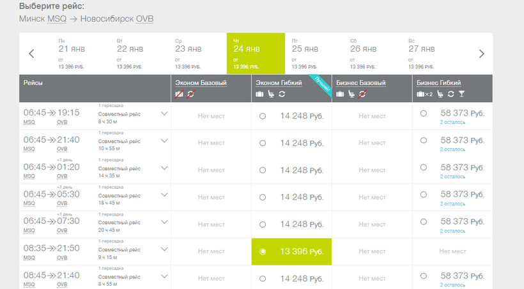Click the crossed-out baggage icon under Эконом Базовый
Image resolution: width=524 pixels, height=289 pixels.
(x=179, y=94)
